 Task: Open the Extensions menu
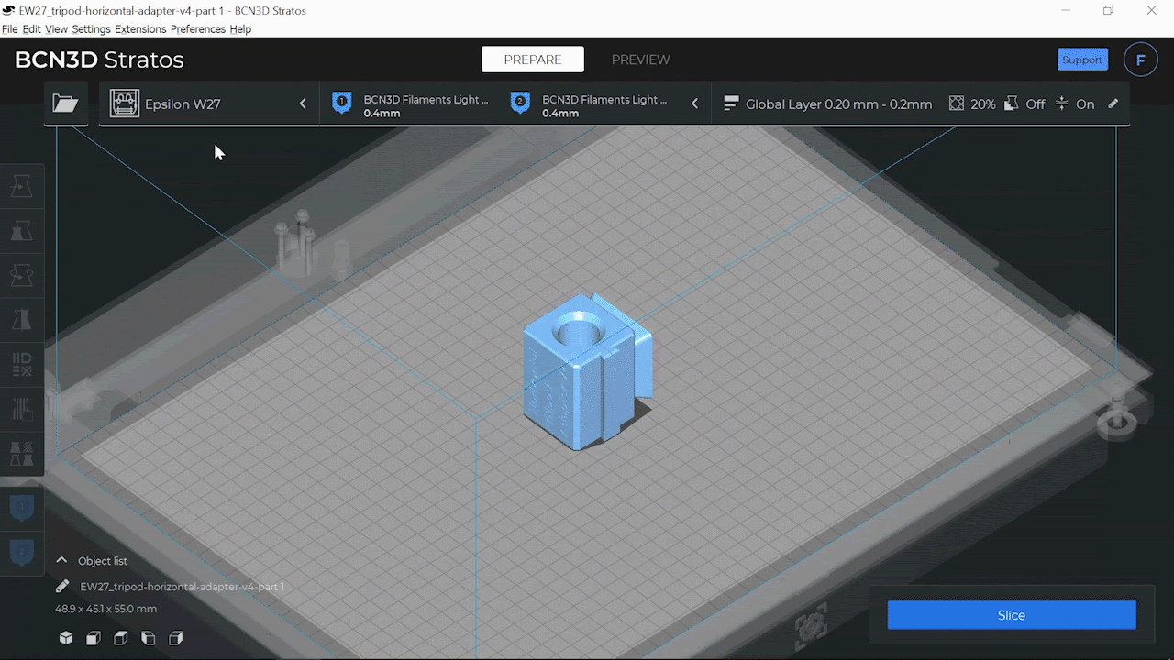(x=140, y=29)
